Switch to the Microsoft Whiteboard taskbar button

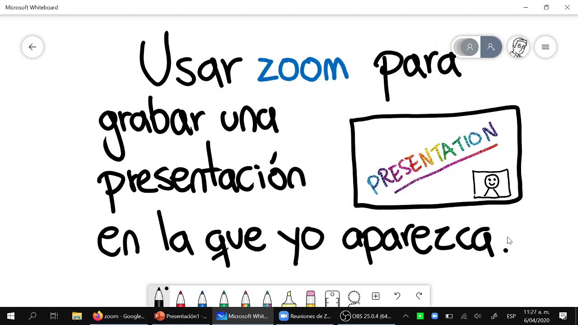click(242, 316)
